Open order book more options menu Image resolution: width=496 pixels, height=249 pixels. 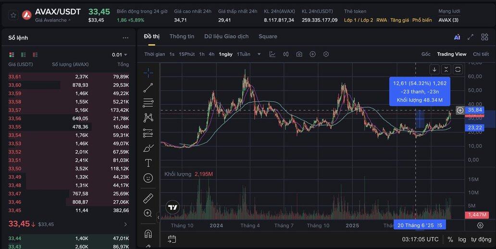coord(125,38)
